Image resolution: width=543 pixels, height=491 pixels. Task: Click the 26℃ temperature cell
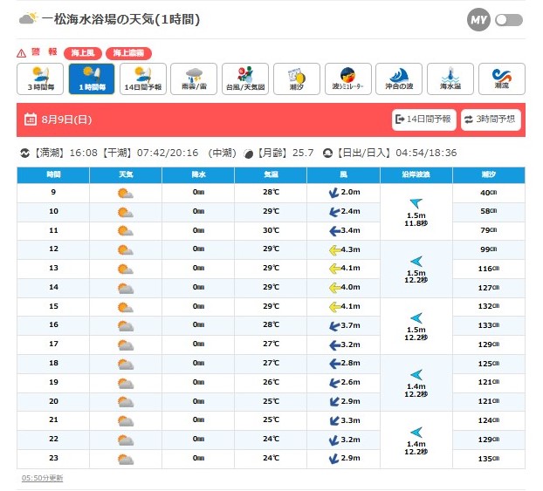tap(271, 382)
